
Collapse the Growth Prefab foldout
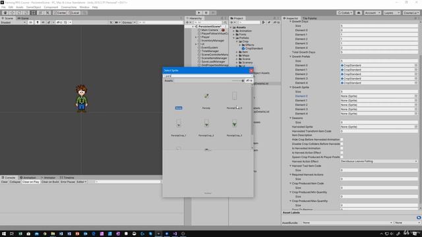pyautogui.click(x=291, y=57)
